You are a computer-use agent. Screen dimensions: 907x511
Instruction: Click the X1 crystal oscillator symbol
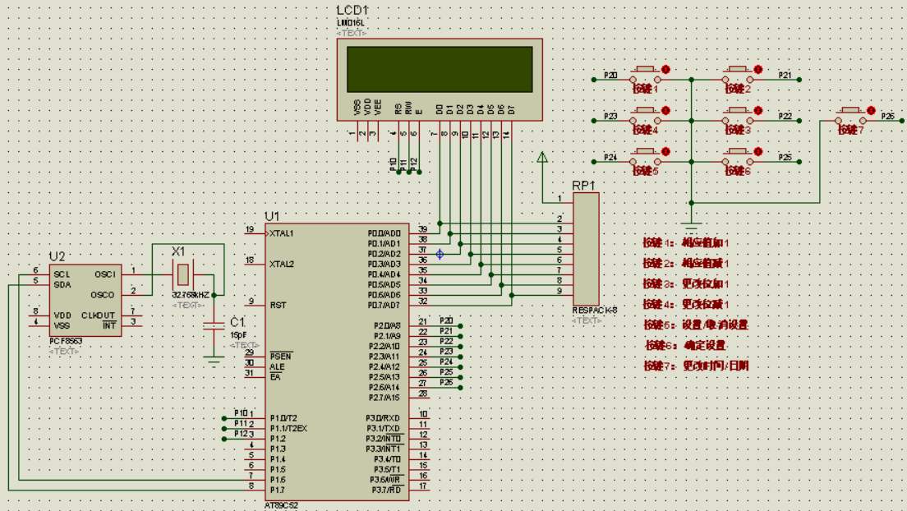coord(182,274)
